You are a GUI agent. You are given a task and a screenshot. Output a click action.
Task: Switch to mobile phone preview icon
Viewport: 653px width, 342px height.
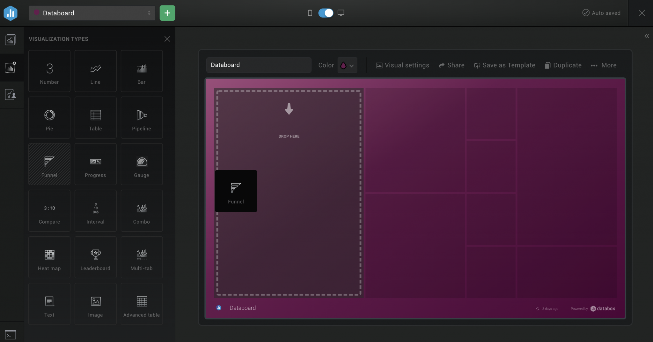310,13
